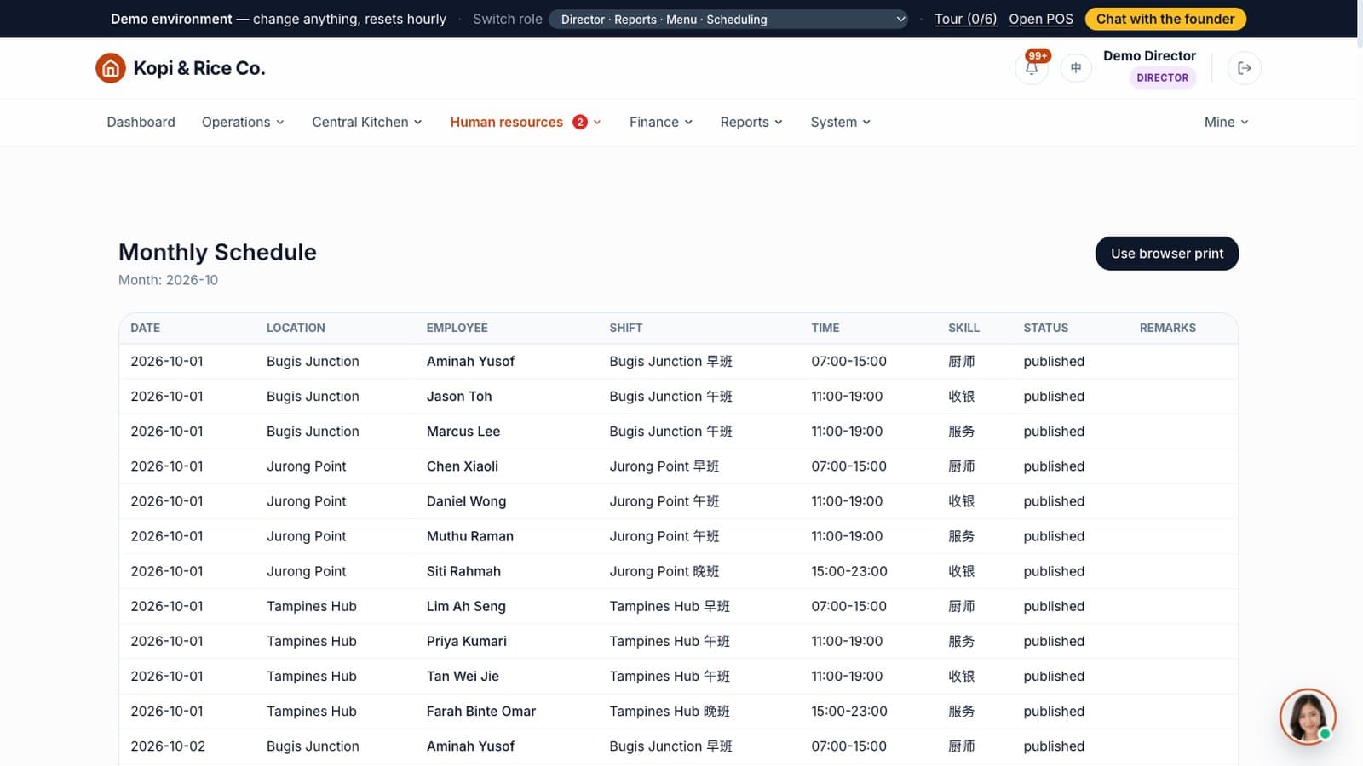The width and height of the screenshot is (1363, 766).
Task: Go to the Dashboard tab
Action: pyautogui.click(x=141, y=122)
